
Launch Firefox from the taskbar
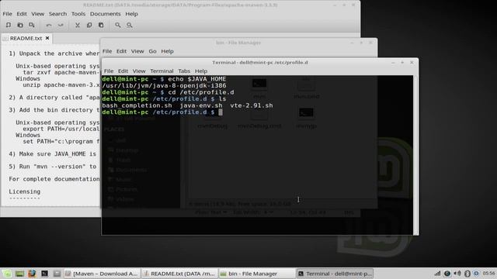[x=32, y=274]
